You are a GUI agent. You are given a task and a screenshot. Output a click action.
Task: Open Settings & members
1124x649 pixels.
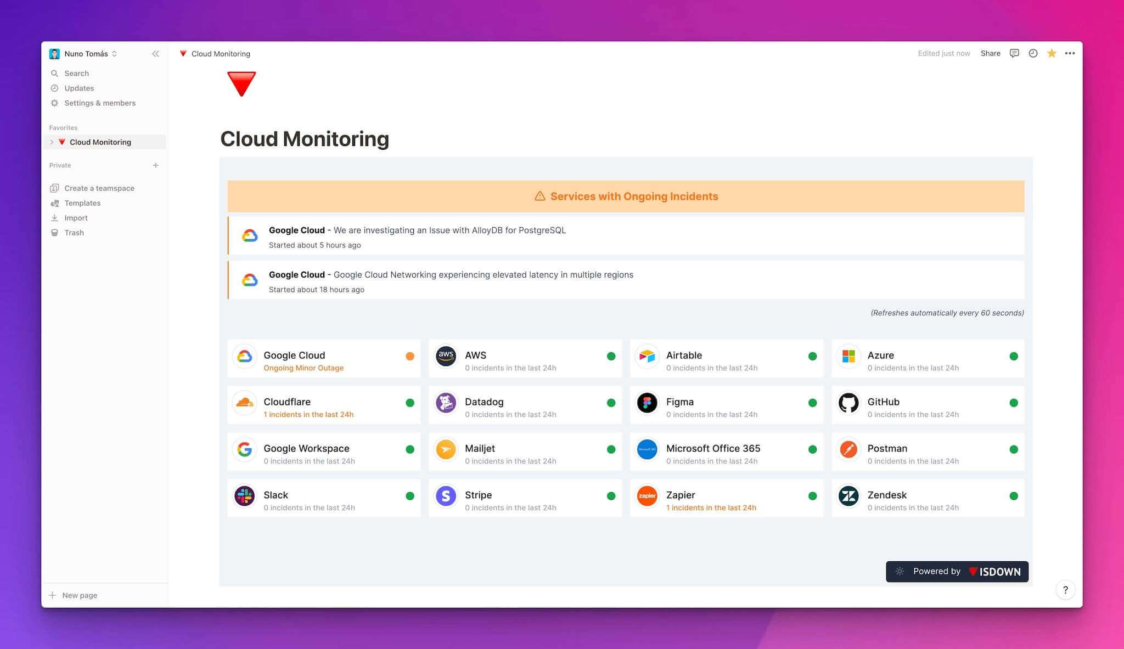(x=100, y=103)
